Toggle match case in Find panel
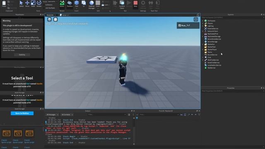 coord(181,115)
